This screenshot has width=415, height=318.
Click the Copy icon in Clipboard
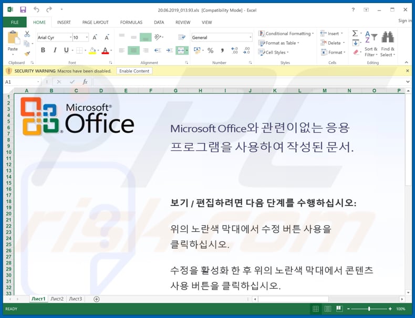26,44
